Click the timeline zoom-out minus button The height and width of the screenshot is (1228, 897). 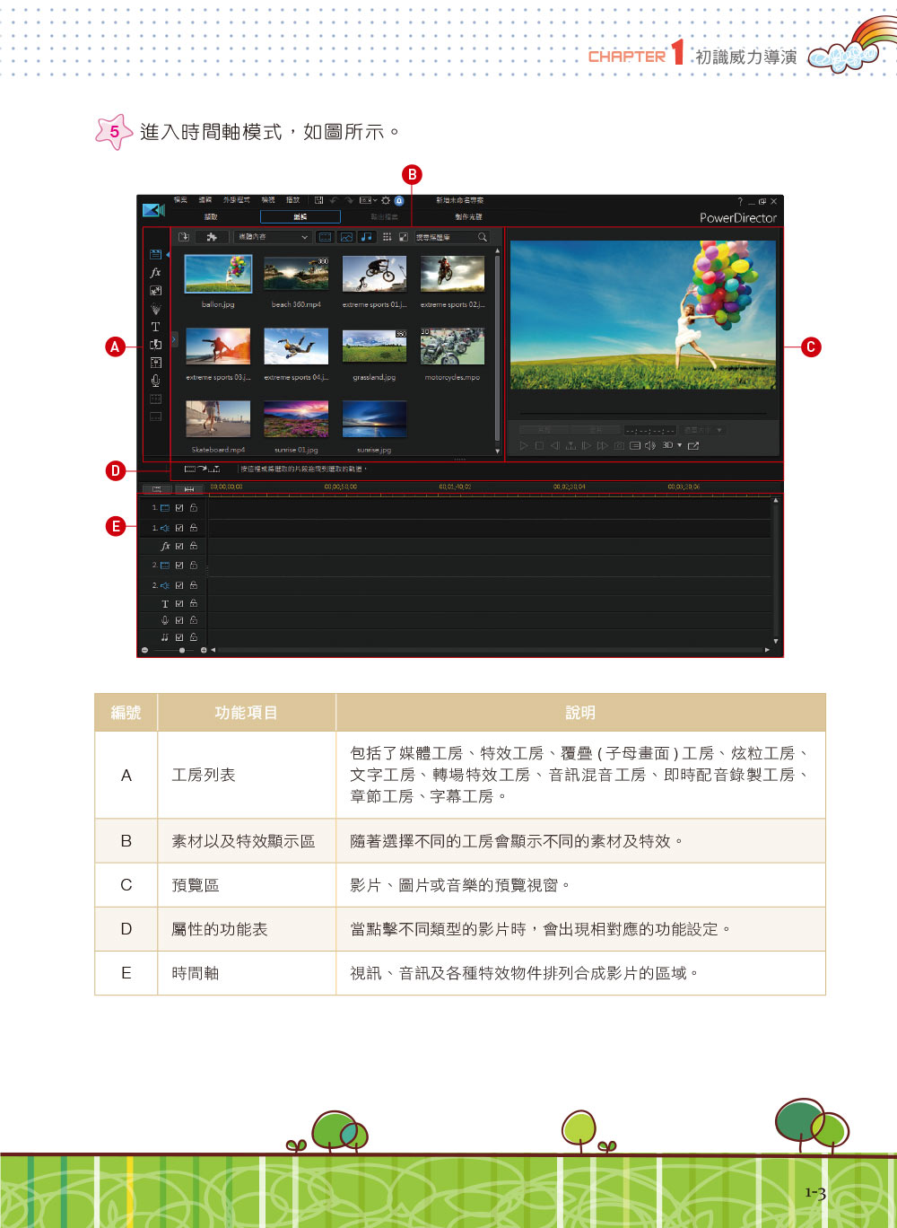tap(144, 650)
